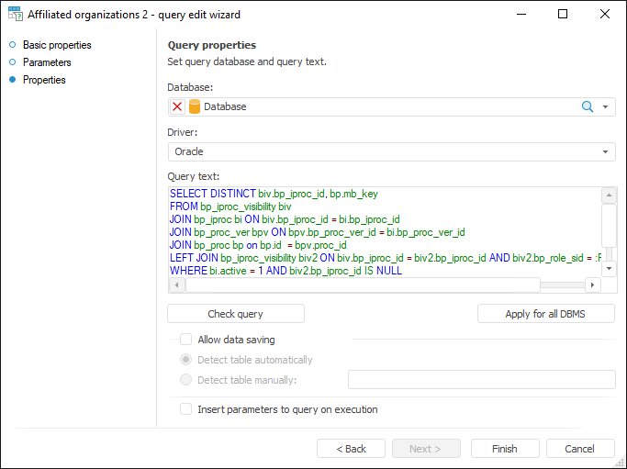Go to Basic properties wizard step

57,45
